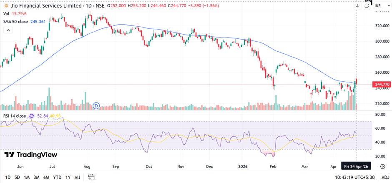Screen dimensions: 392x183
Task: Collapse the indicator legend with chevron
Action: click(8, 30)
